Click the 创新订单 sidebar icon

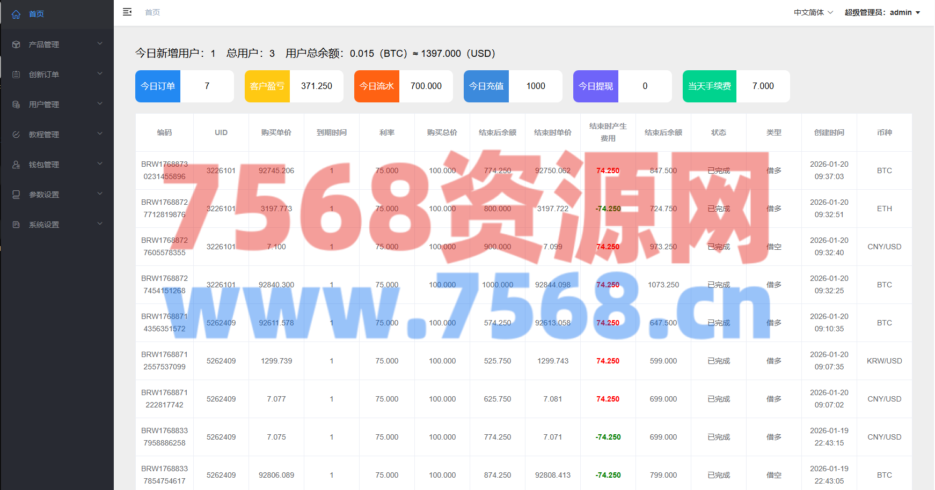pyautogui.click(x=16, y=75)
